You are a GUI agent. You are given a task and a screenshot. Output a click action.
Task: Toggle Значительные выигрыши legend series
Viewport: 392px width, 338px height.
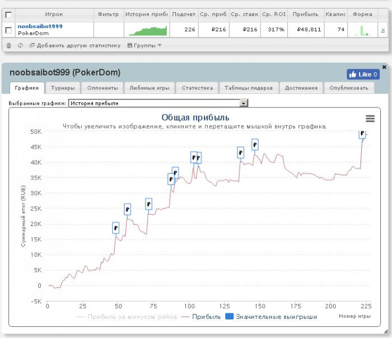[x=271, y=317]
